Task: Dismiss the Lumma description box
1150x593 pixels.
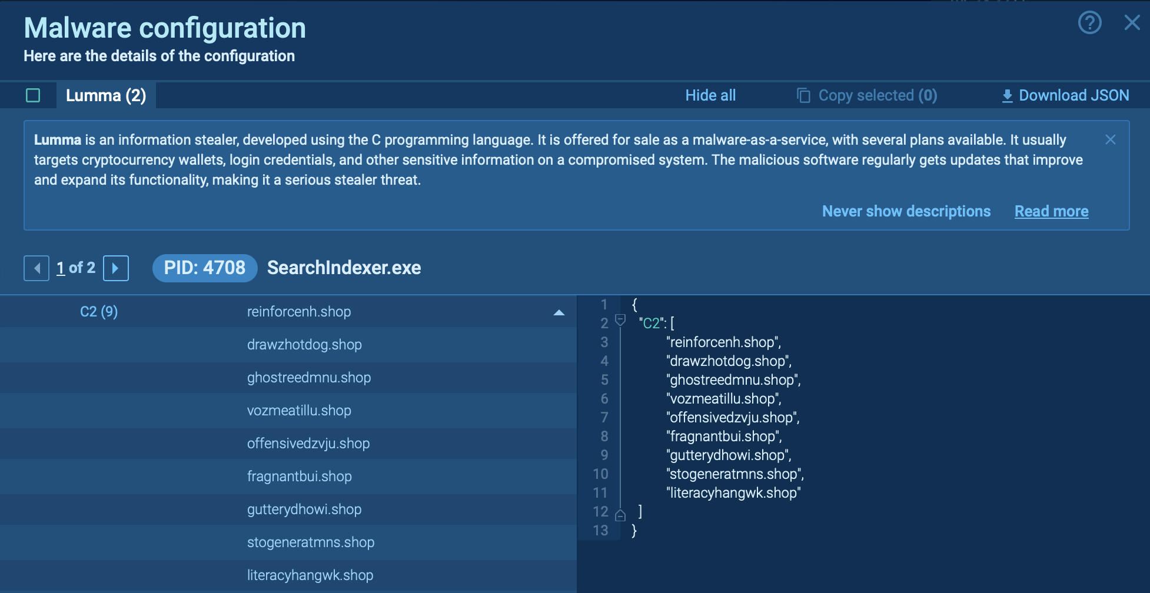Action: 1110,139
